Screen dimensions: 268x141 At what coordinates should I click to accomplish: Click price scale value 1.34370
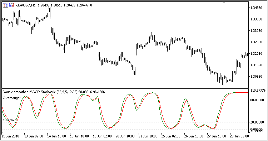256,8
